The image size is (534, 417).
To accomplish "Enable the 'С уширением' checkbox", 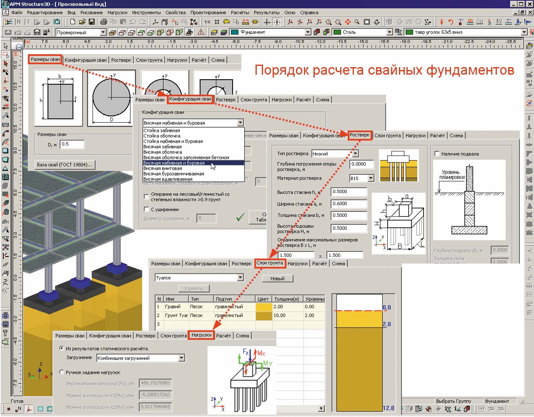I will pyautogui.click(x=146, y=209).
